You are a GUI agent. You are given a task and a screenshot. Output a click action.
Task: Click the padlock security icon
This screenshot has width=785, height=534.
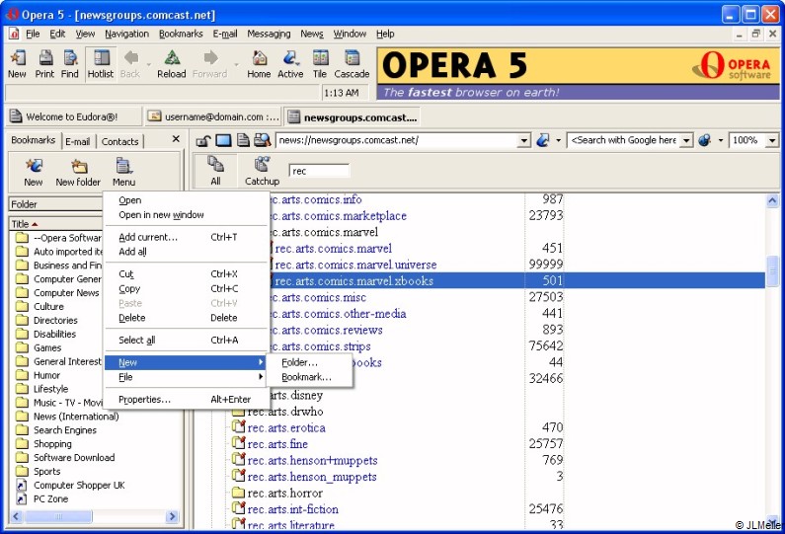202,140
